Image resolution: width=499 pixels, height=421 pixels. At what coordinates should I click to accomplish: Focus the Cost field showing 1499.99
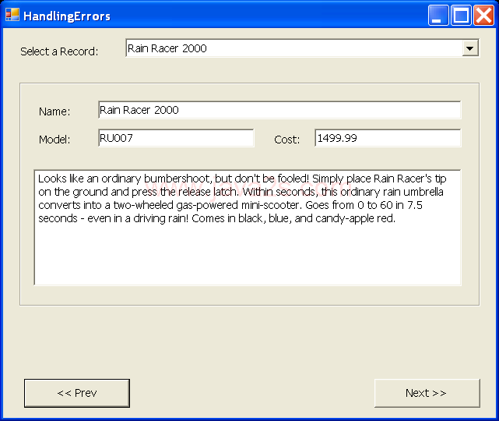(x=388, y=138)
